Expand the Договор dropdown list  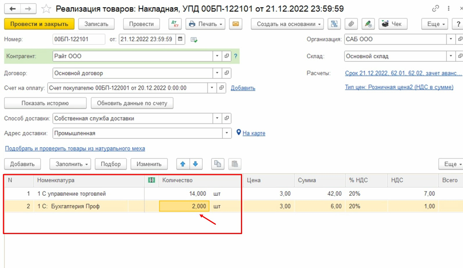217,73
